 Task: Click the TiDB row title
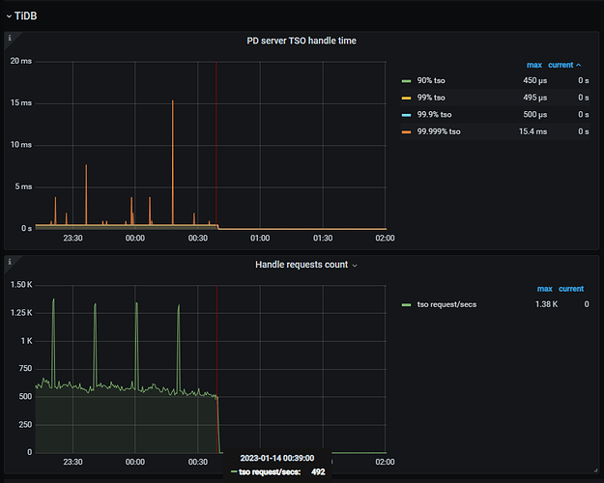pos(25,15)
